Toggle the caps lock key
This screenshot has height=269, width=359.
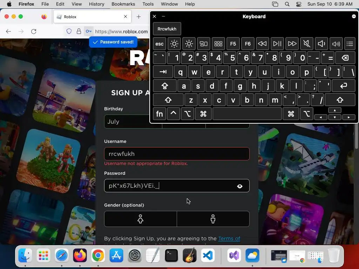coord(165,86)
